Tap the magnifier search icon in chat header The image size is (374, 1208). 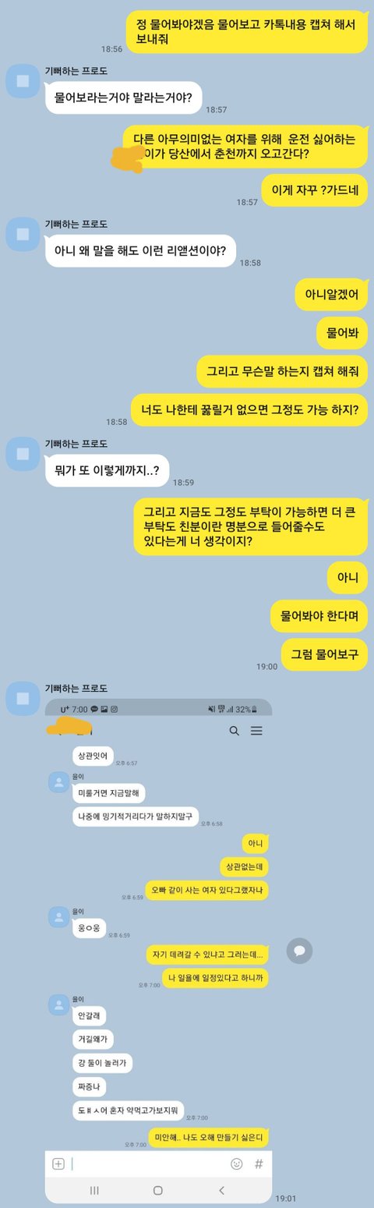[234, 731]
